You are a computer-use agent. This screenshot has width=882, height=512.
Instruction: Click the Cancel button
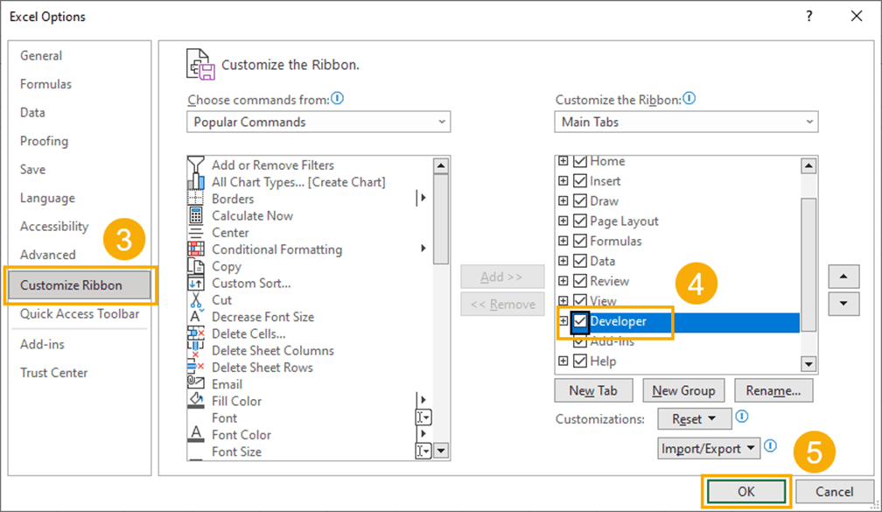834,492
